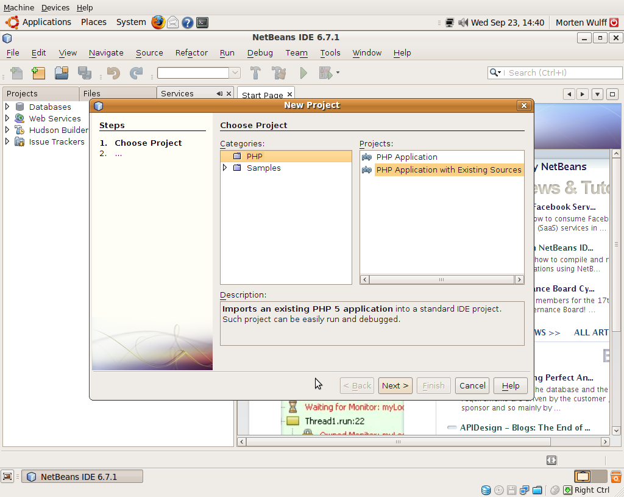Screen dimensions: 624x497
Task: Click the ALL ART link on Start Page
Action: click(591, 332)
